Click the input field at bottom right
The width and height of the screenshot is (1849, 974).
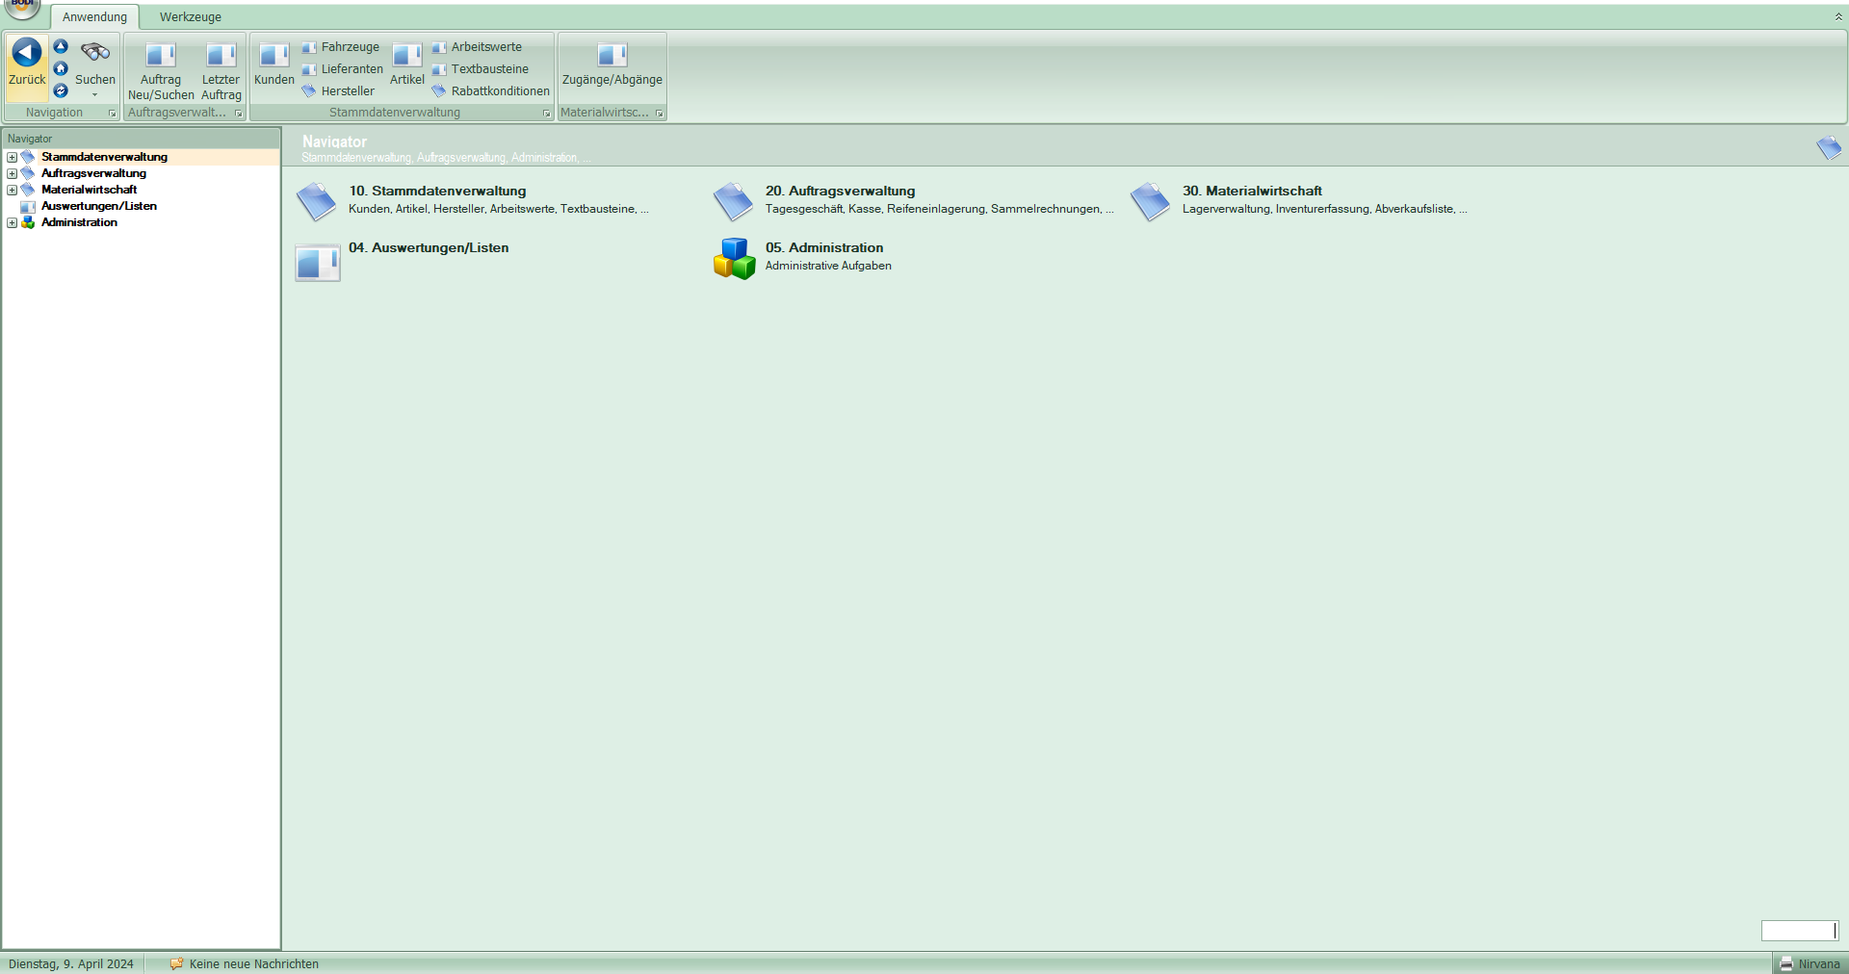point(1798,931)
